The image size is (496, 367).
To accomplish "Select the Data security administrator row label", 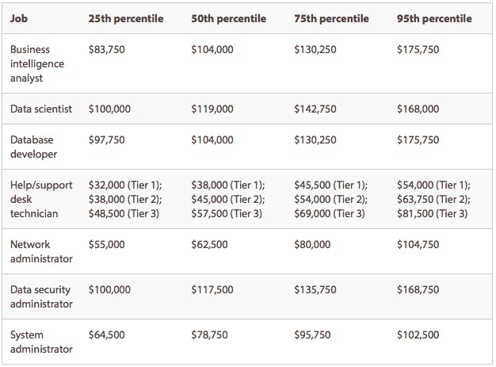I will 41,297.
